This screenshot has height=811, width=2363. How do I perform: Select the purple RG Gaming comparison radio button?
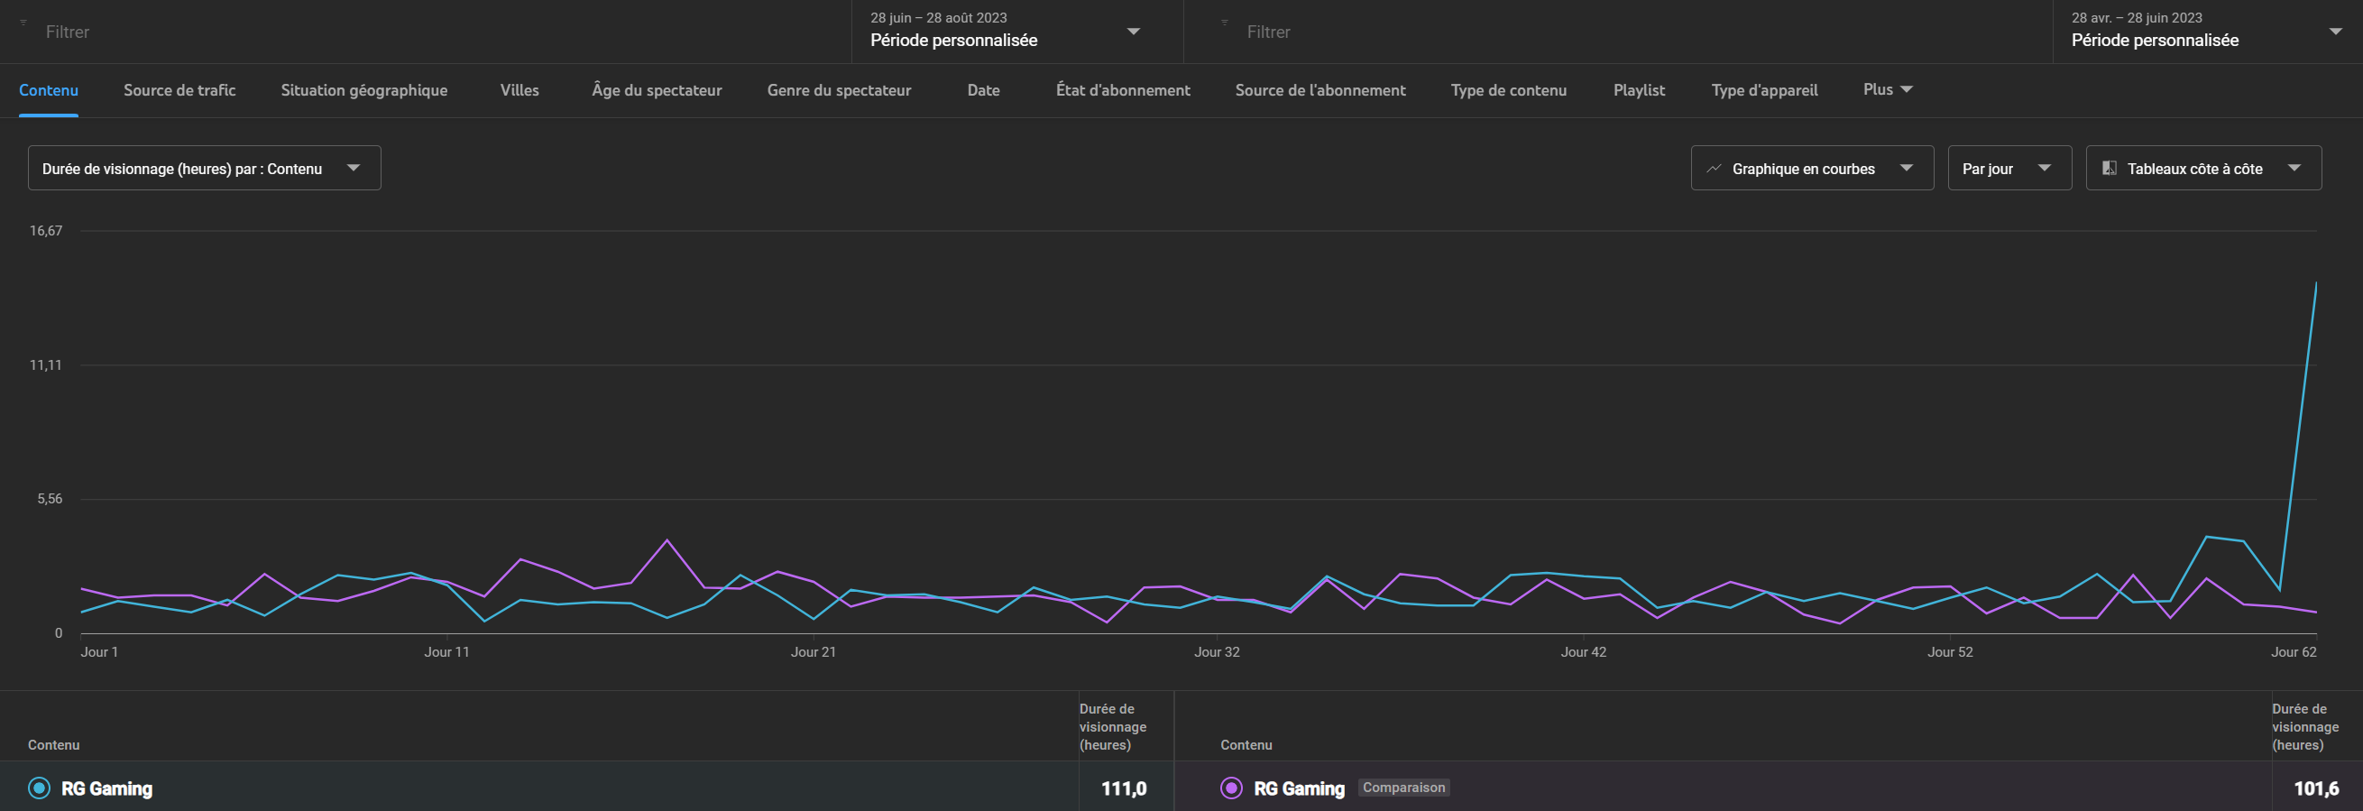click(1231, 788)
